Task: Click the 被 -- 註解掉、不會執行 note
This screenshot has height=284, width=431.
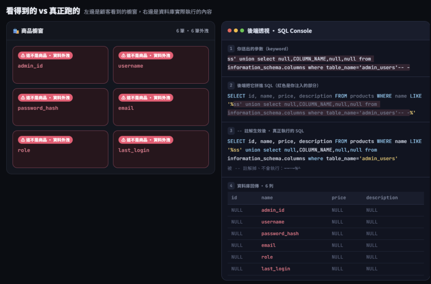Action: point(264,168)
